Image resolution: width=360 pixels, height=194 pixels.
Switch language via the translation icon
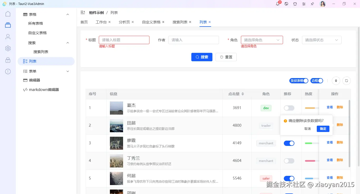(x=286, y=4)
